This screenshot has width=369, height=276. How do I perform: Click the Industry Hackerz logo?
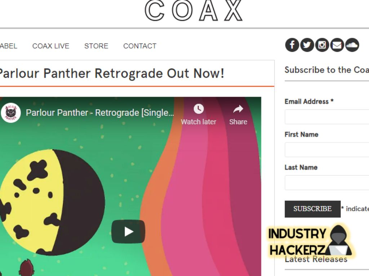point(310,241)
